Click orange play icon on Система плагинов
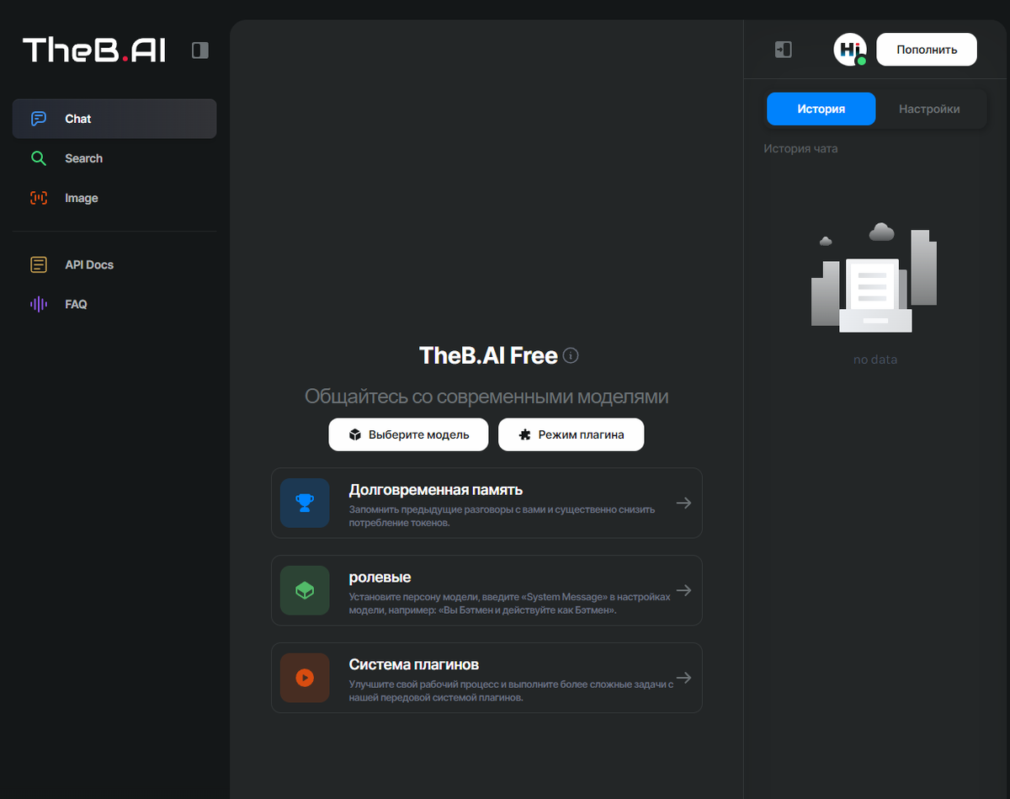This screenshot has width=1010, height=799. tap(305, 678)
